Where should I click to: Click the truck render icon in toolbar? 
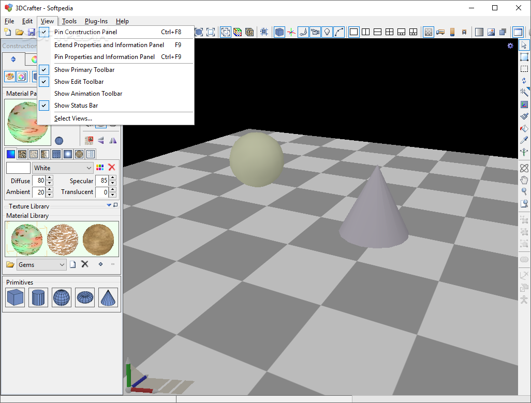coord(440,32)
